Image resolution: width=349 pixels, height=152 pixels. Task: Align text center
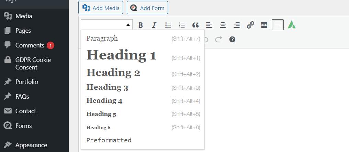tap(223, 25)
